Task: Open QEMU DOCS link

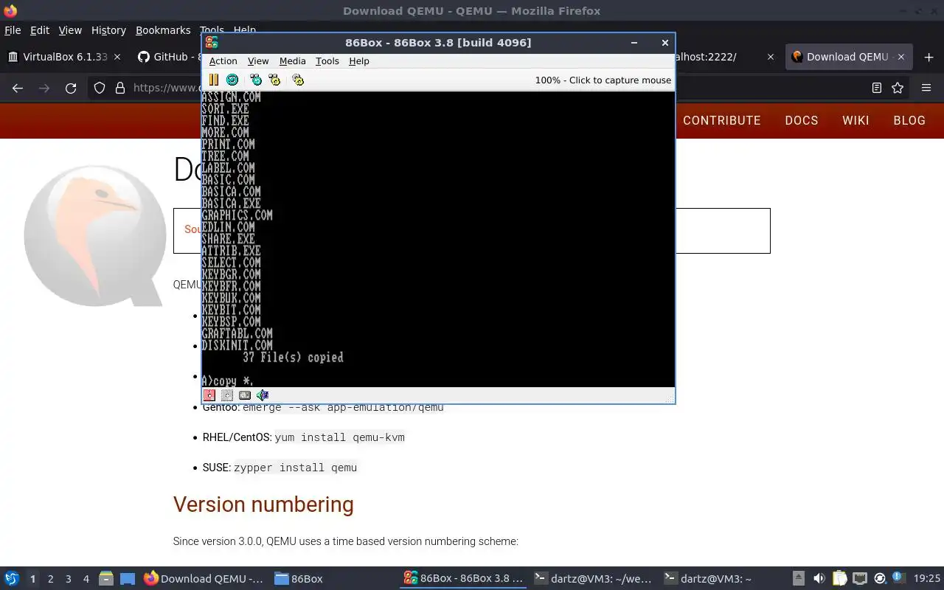Action: (x=802, y=120)
